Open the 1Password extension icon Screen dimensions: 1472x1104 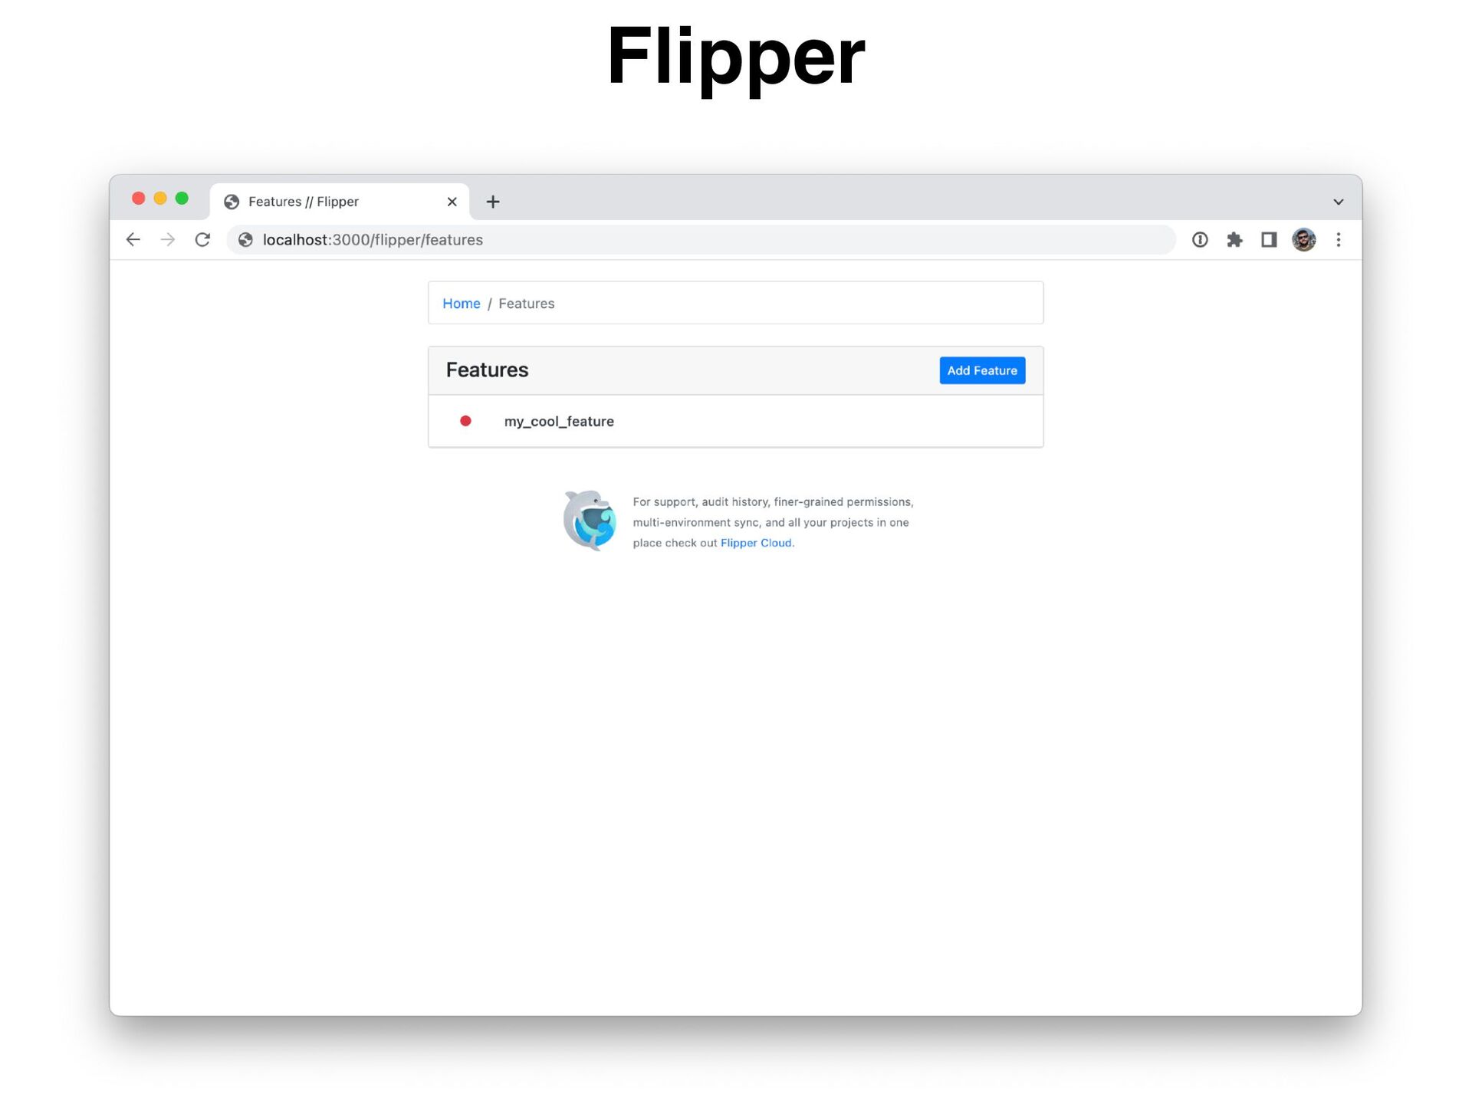(x=1200, y=240)
